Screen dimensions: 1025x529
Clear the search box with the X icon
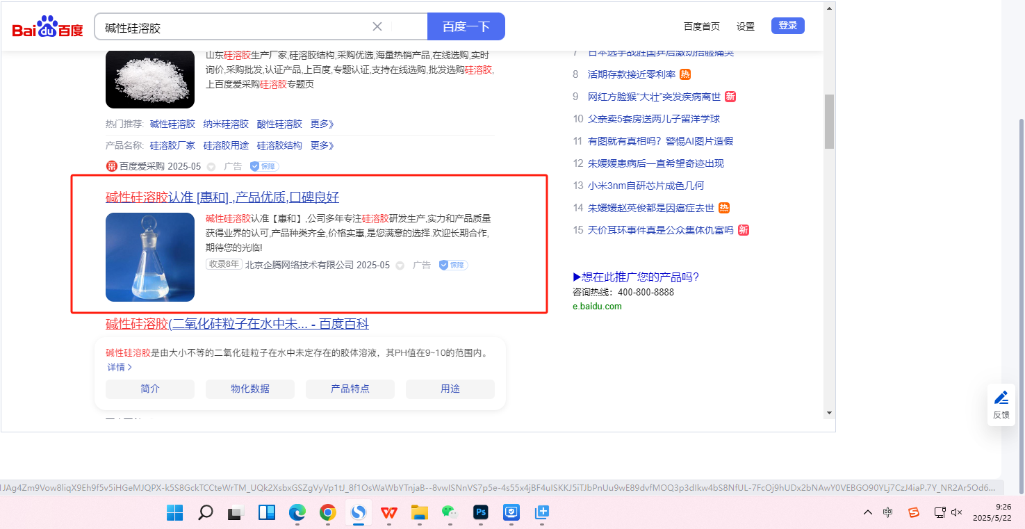click(x=377, y=26)
